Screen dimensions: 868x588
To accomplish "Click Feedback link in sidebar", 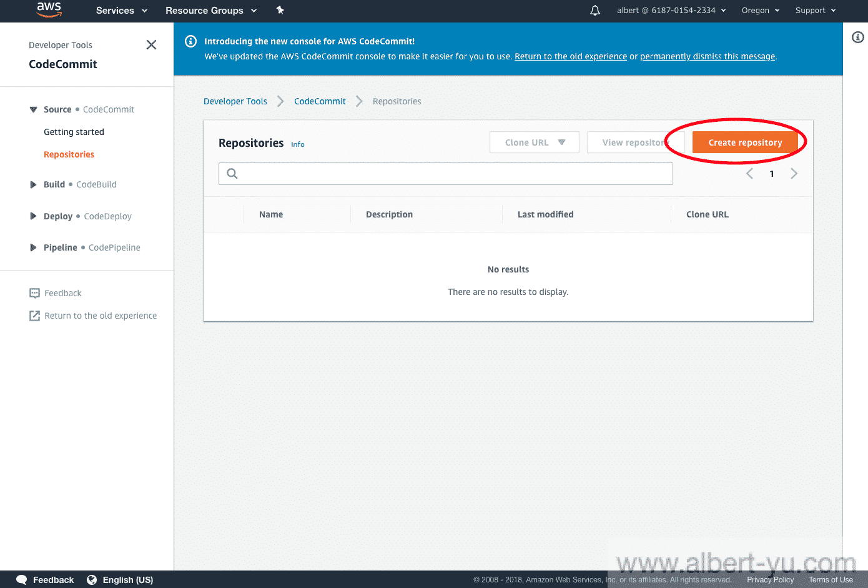I will click(x=63, y=293).
